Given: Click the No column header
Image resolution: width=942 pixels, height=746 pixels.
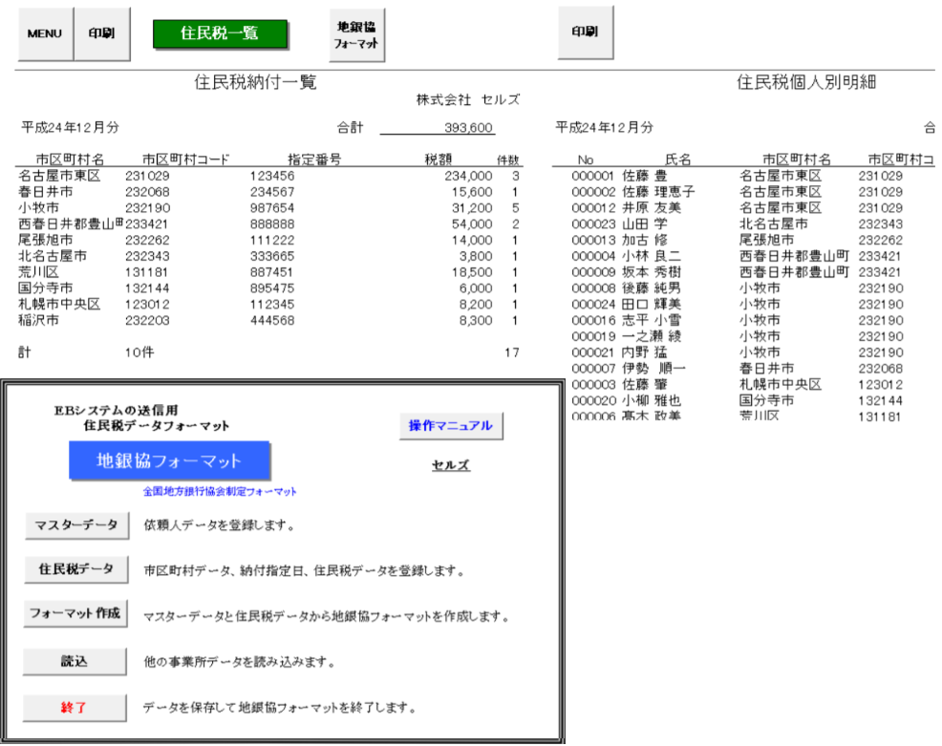Looking at the screenshot, I should (x=585, y=160).
